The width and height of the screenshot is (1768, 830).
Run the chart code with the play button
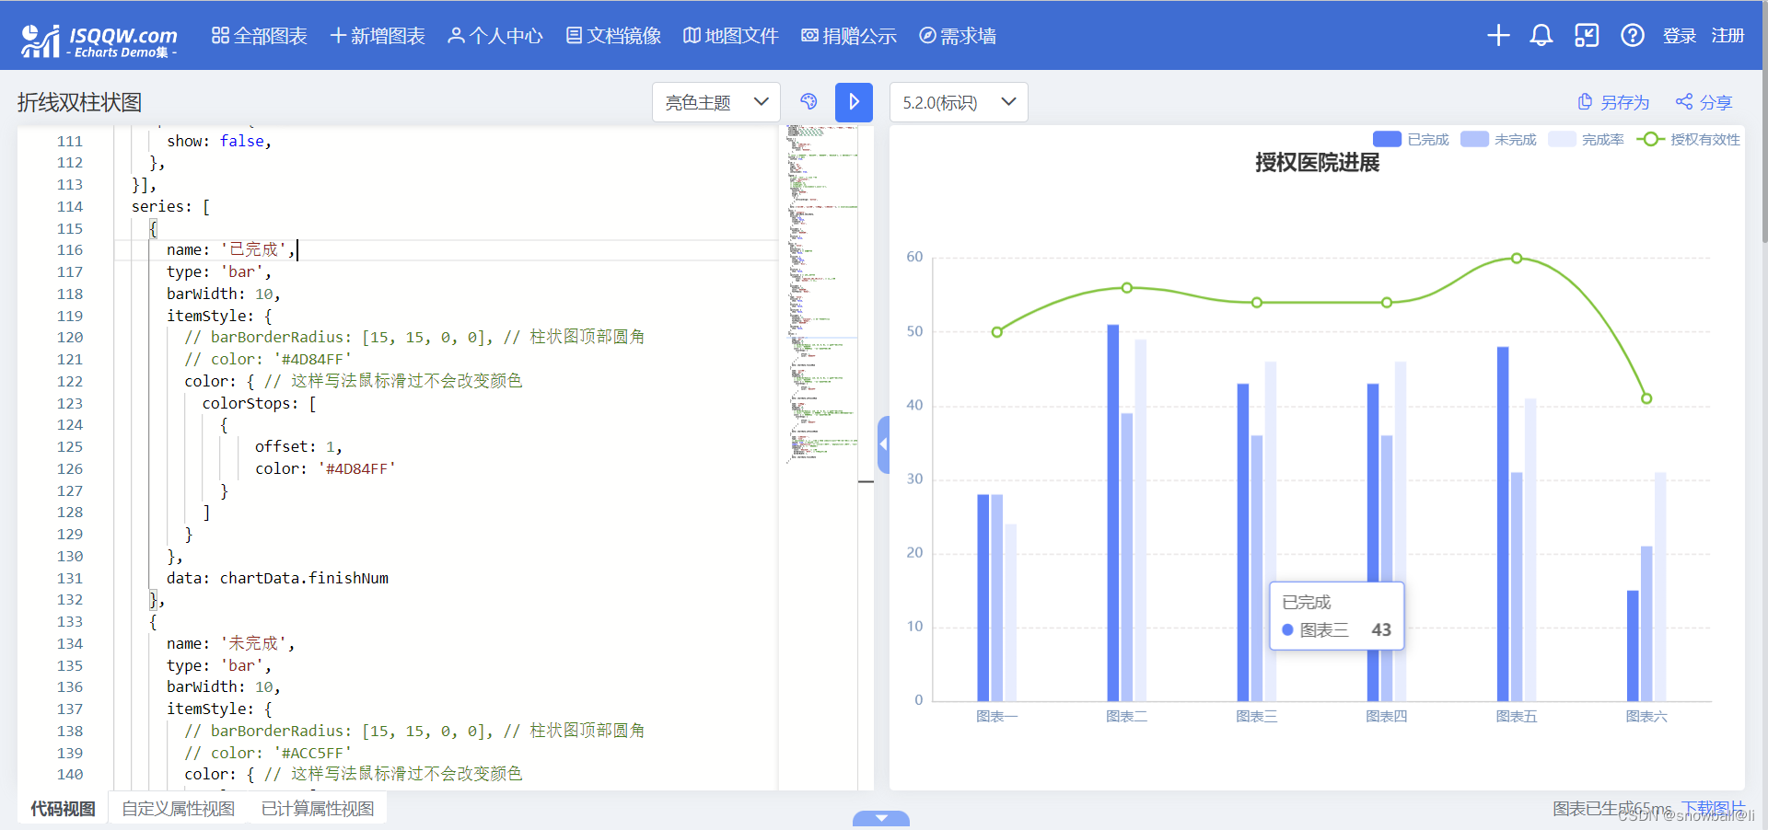tap(854, 102)
